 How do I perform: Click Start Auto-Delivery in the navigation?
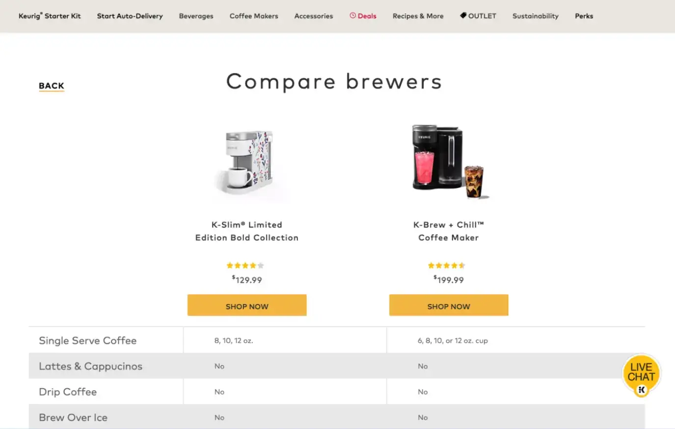pos(130,16)
